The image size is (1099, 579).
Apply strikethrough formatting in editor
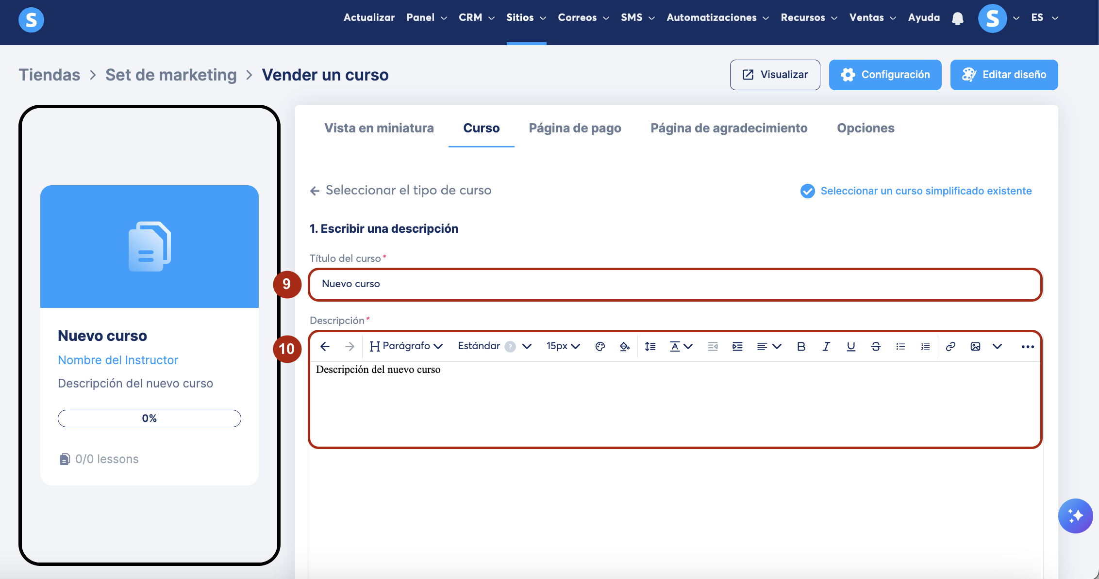coord(876,346)
